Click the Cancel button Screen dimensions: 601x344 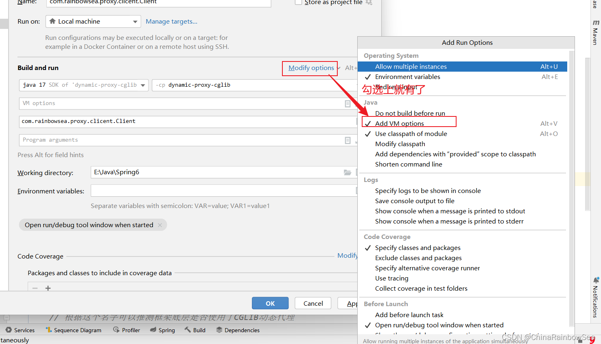tap(313, 303)
